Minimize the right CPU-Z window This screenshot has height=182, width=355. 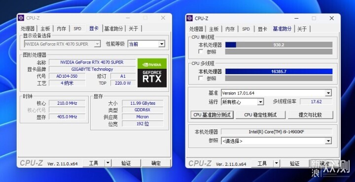pyautogui.click(x=296, y=18)
